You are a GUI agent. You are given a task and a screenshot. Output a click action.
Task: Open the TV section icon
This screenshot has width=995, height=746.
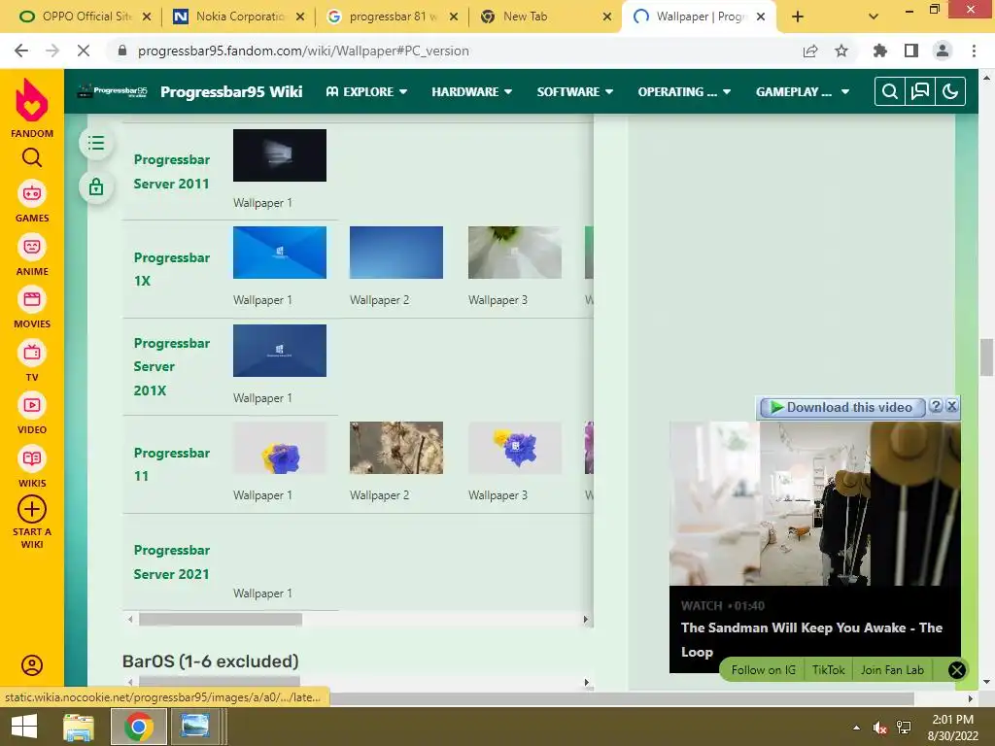32,353
